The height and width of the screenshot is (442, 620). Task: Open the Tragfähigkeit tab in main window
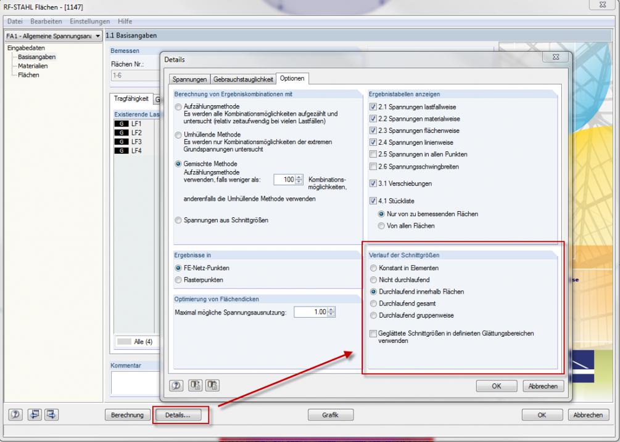tap(131, 98)
